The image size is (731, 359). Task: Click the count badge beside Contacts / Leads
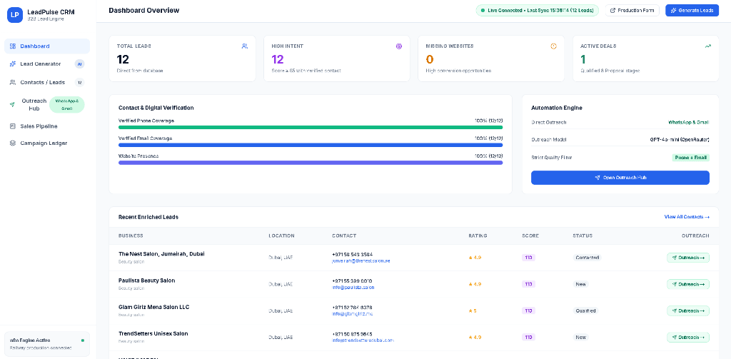tap(80, 83)
